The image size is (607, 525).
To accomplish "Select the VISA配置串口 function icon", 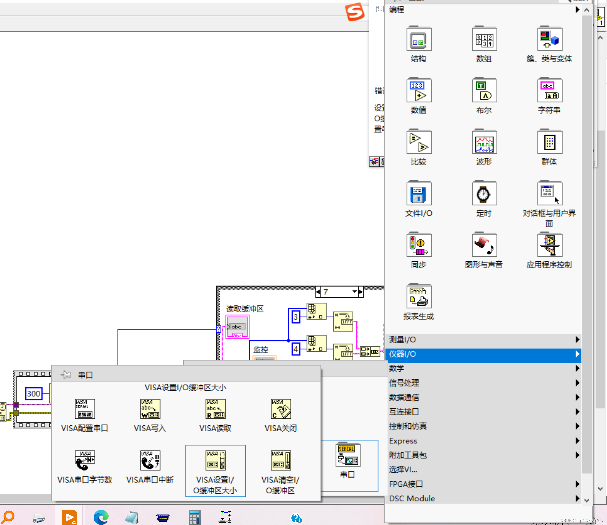I will (x=85, y=409).
